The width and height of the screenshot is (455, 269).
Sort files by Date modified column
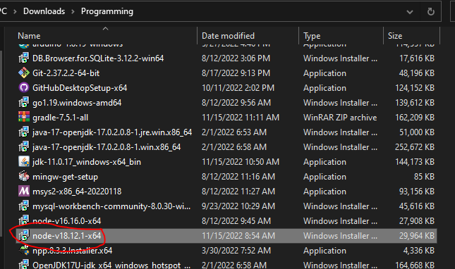228,36
